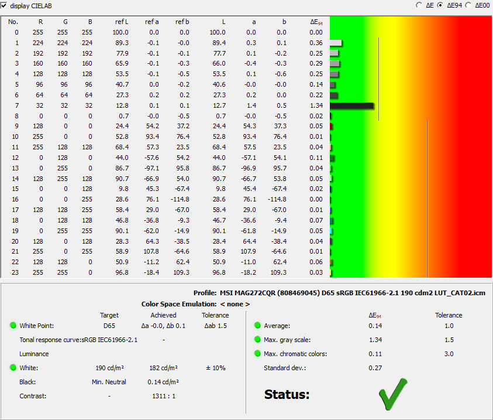This screenshot has height=420, width=493.
Task: Click the 'ref L' column header
Action: pos(122,22)
